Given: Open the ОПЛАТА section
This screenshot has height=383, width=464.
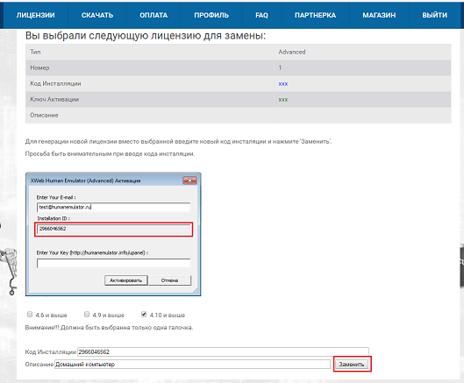Looking at the screenshot, I should tap(153, 15).
